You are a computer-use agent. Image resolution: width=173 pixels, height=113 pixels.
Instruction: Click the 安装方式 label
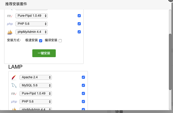coord(14,40)
